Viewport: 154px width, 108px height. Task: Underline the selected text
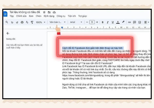[x=113, y=22]
